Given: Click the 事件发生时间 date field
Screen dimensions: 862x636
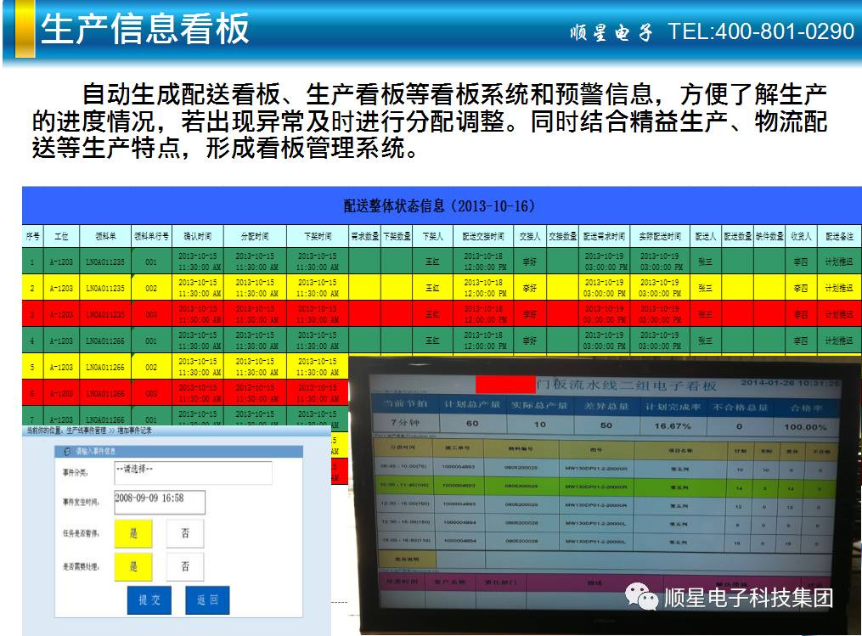Looking at the screenshot, I should click(159, 501).
